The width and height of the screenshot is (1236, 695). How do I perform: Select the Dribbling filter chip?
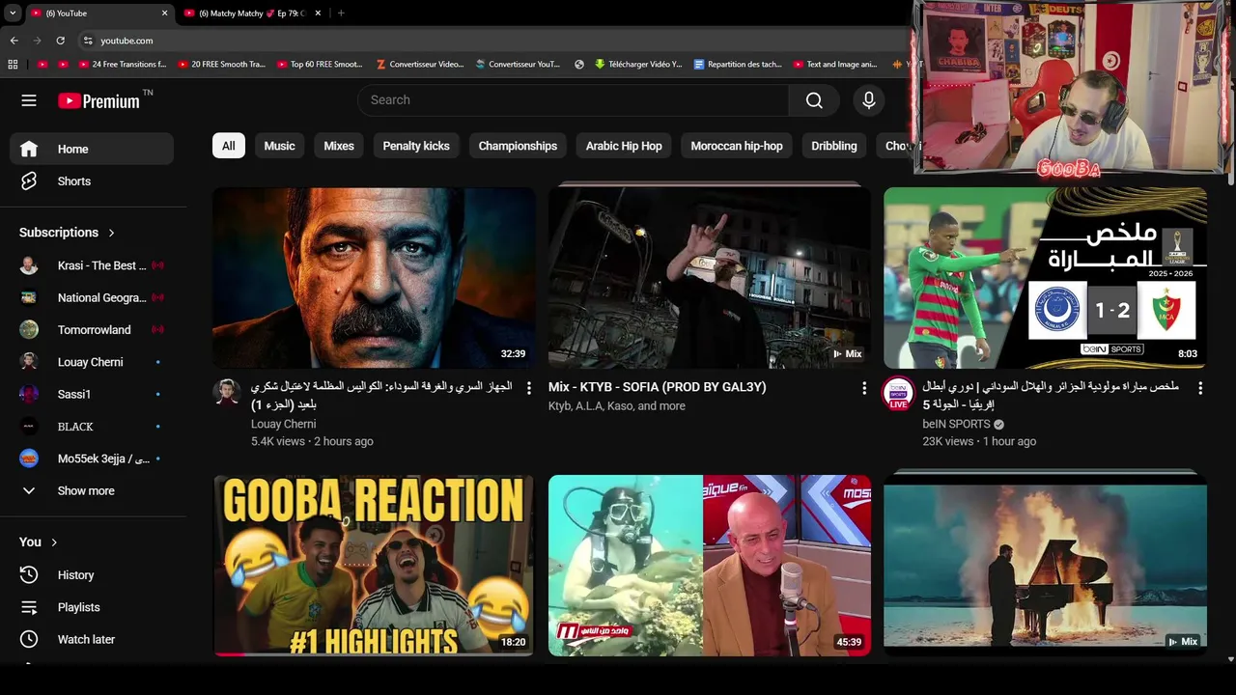coord(834,146)
